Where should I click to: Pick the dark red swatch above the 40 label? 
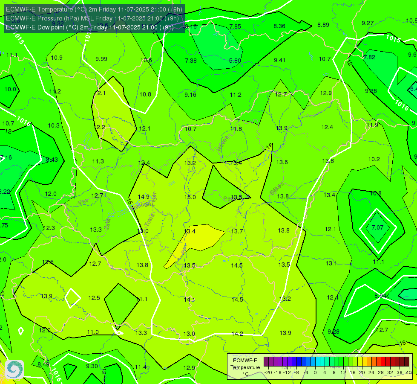pos(407,362)
